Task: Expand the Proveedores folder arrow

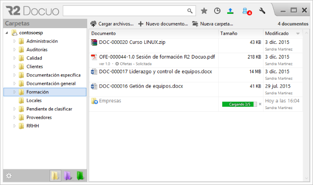Action: [14, 118]
